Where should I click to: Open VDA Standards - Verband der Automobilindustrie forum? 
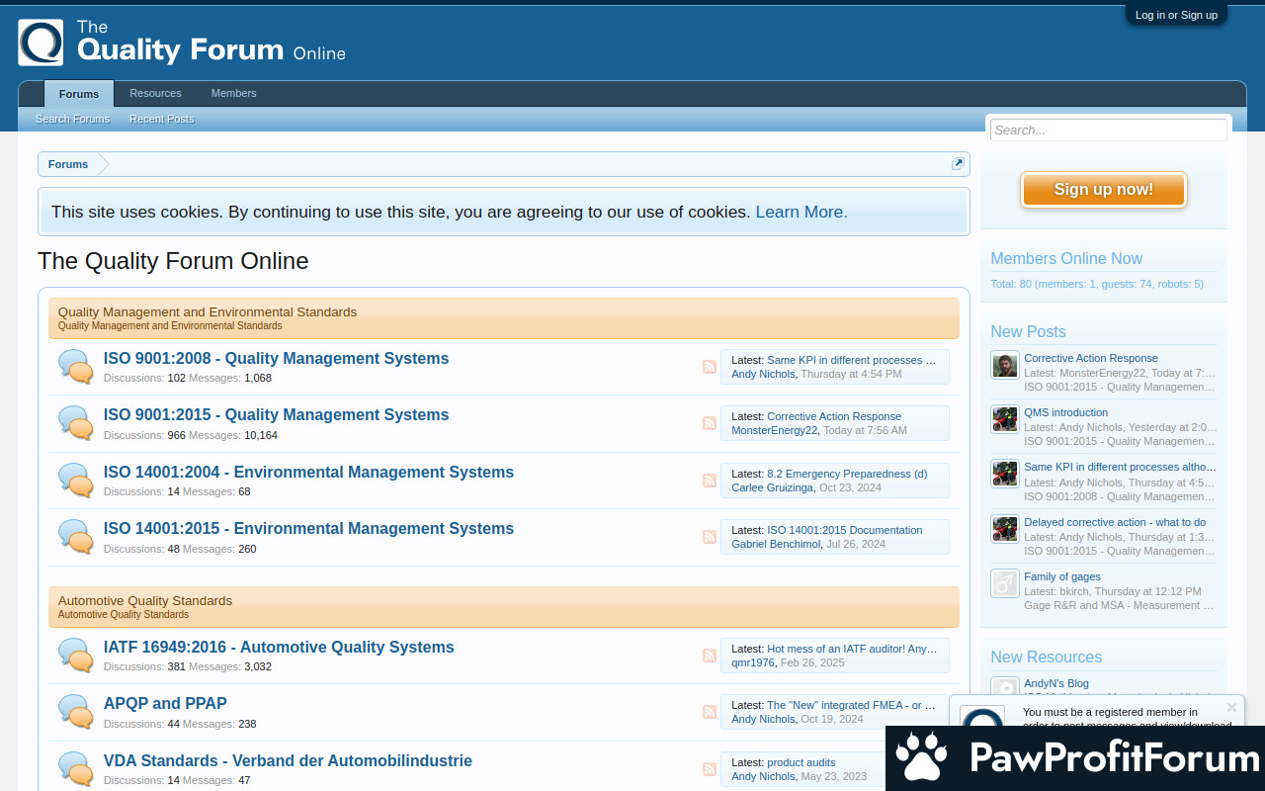pos(288,761)
